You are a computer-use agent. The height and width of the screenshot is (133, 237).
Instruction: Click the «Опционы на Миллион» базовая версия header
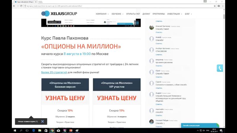point(65,85)
